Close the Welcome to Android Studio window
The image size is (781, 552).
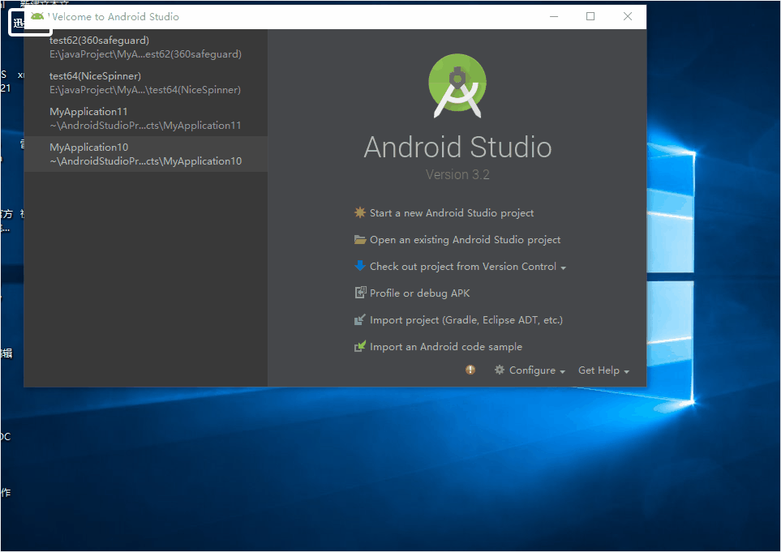tap(628, 16)
